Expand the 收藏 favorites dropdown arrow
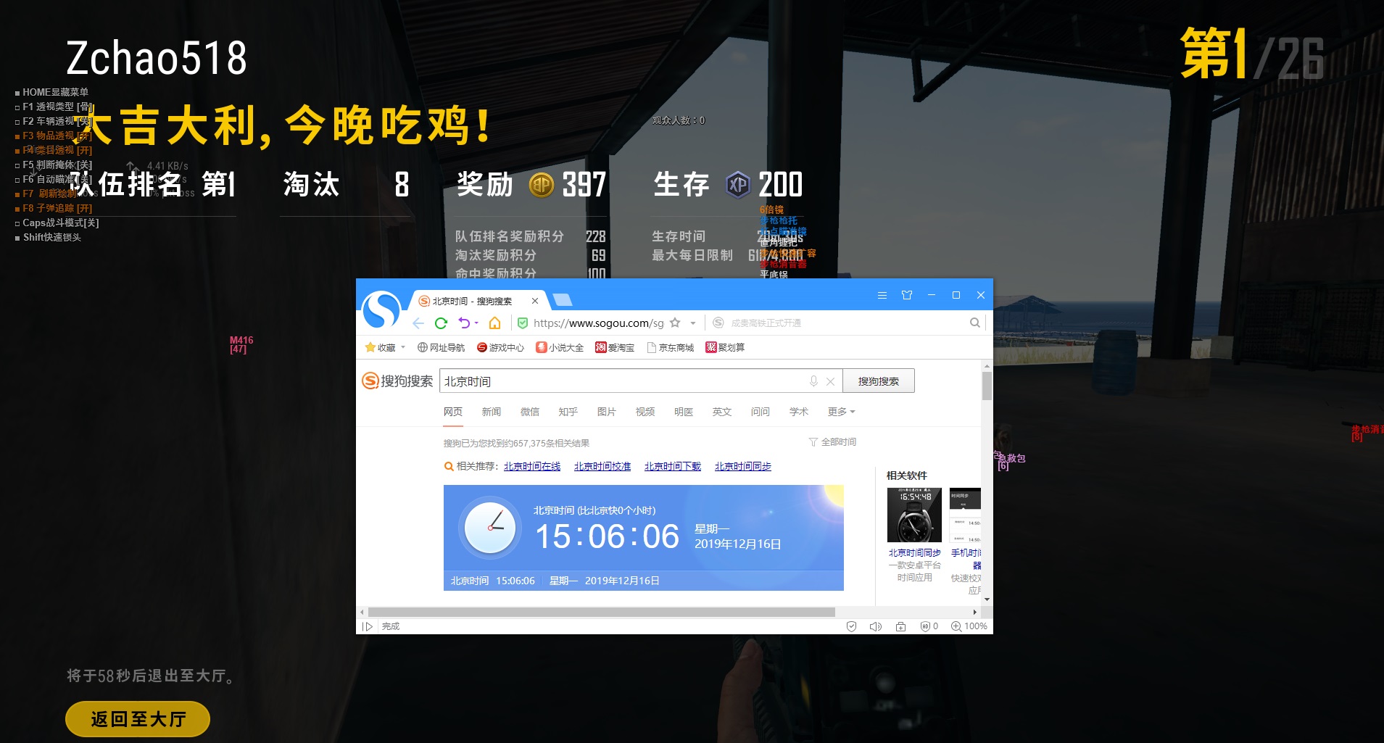The image size is (1384, 743). click(403, 347)
